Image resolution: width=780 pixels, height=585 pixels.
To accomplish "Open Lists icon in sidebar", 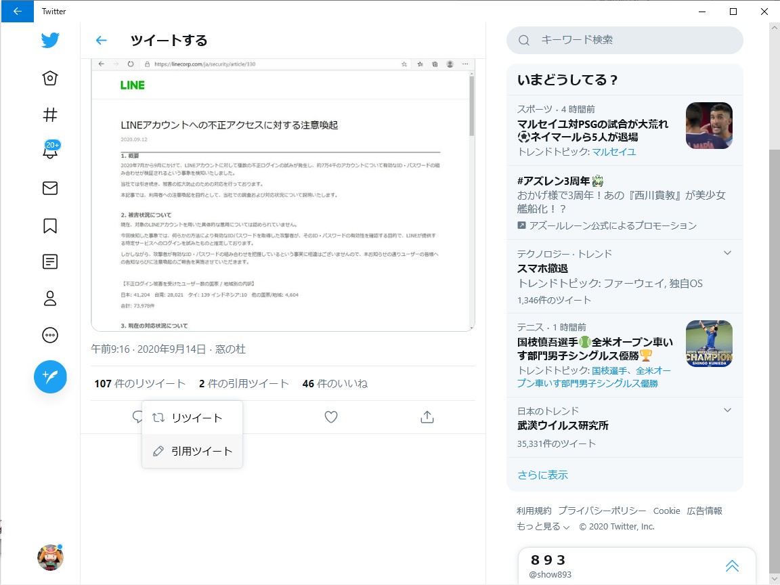I will click(50, 261).
